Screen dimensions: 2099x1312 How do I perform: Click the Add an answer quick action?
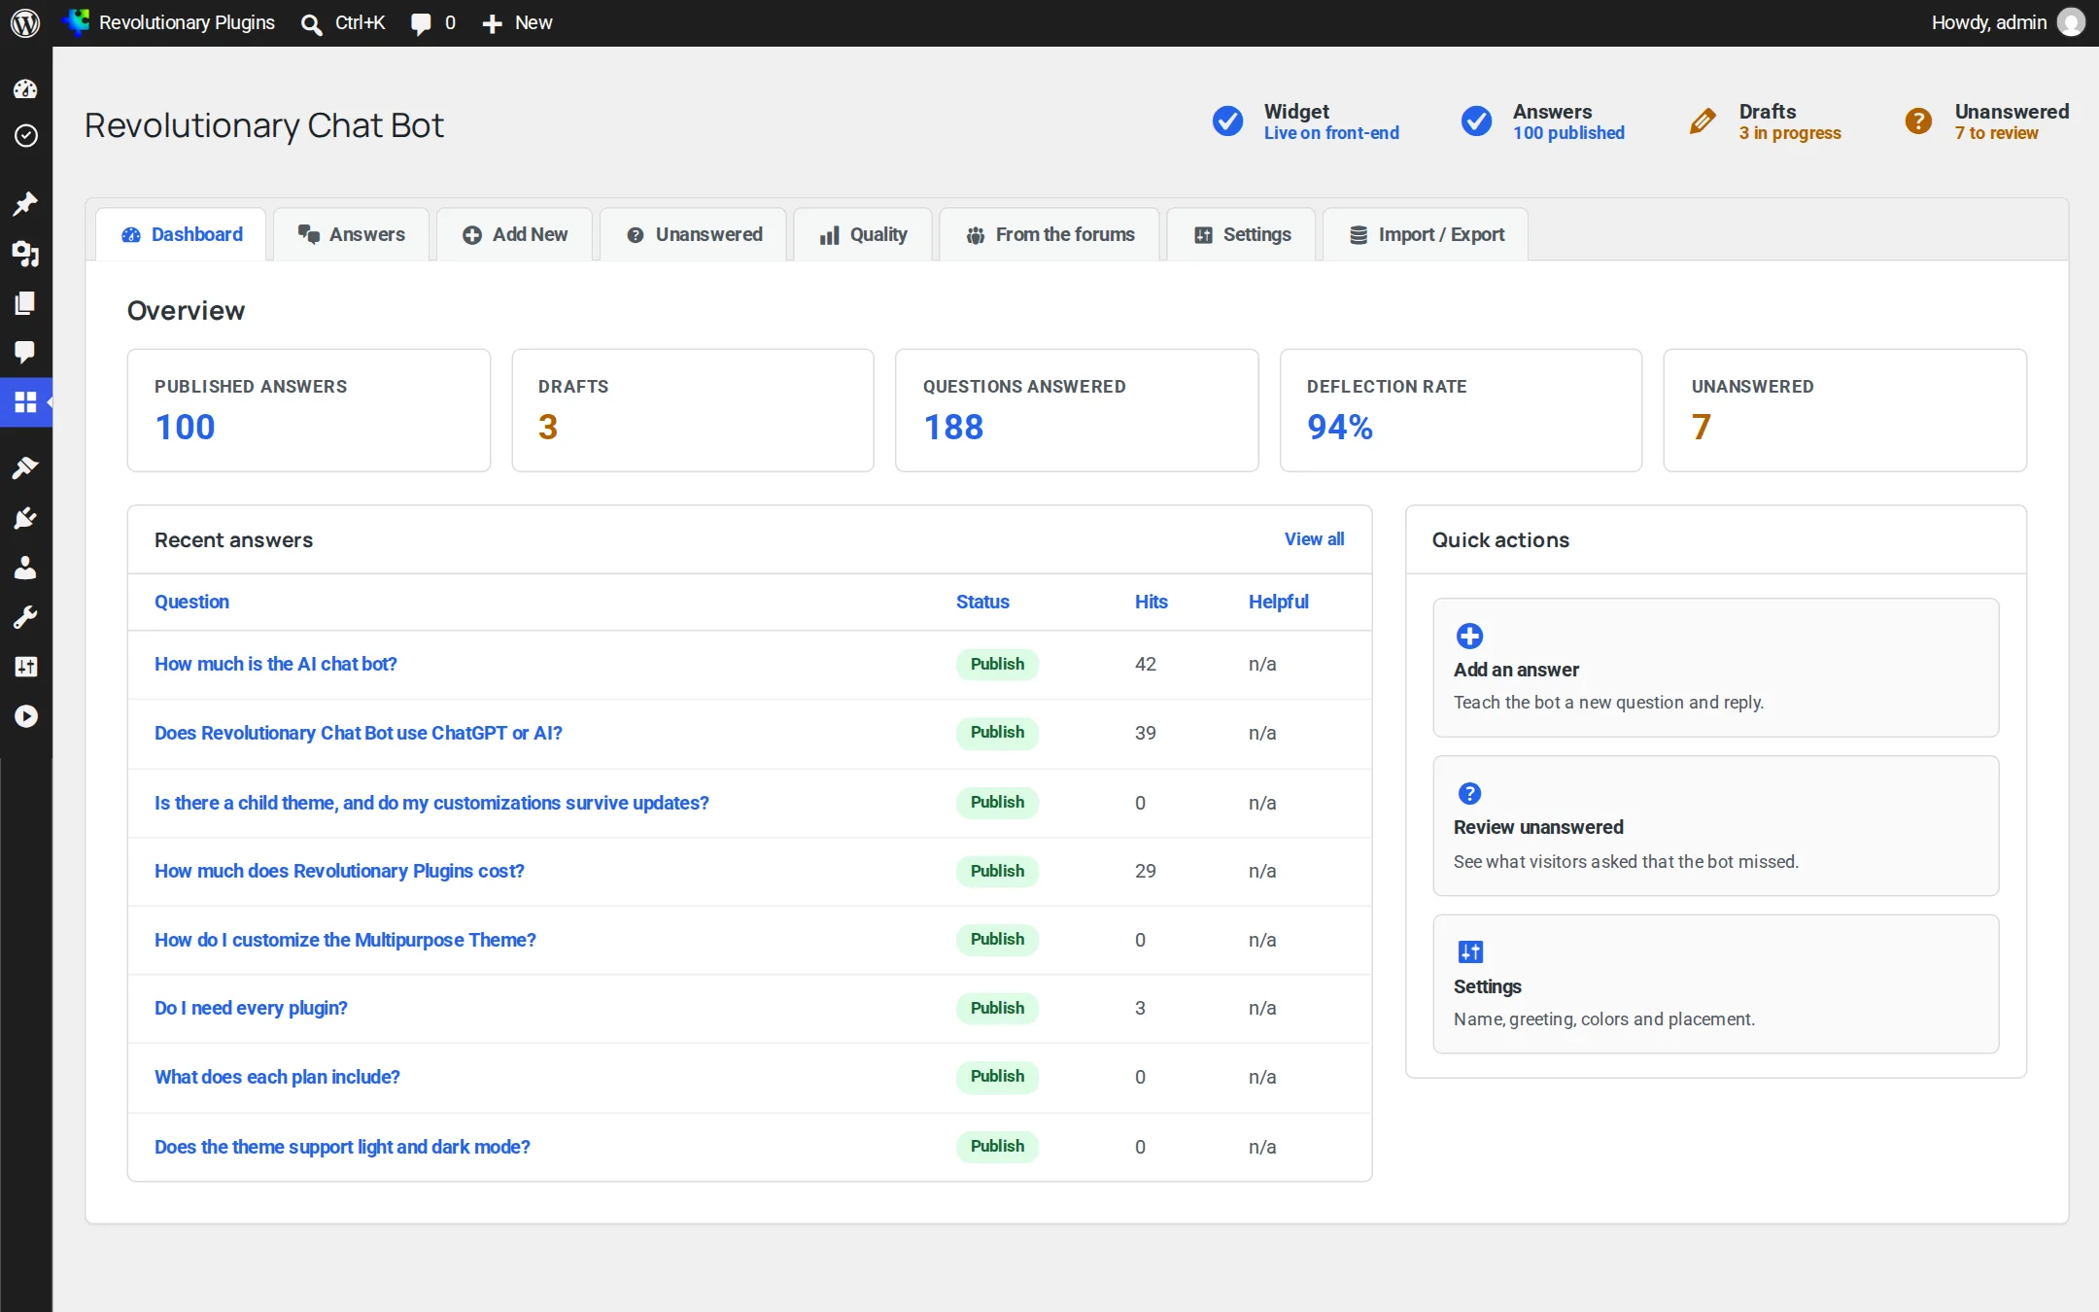point(1715,668)
